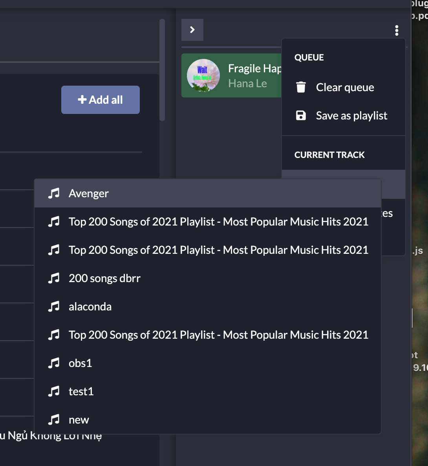Viewport: 428px width, 466px height.
Task: Choose Save as playlist from the menu
Action: click(351, 115)
